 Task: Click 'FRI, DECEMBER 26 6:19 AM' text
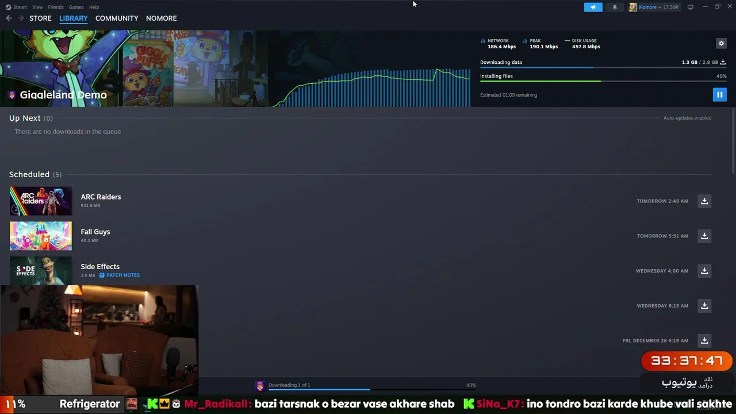tap(655, 340)
